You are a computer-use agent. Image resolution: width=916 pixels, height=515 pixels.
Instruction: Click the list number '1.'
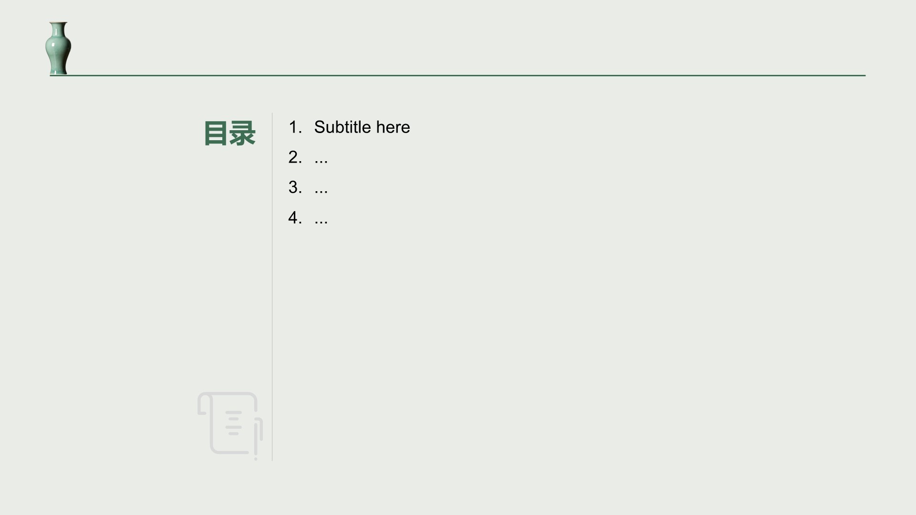[295, 127]
